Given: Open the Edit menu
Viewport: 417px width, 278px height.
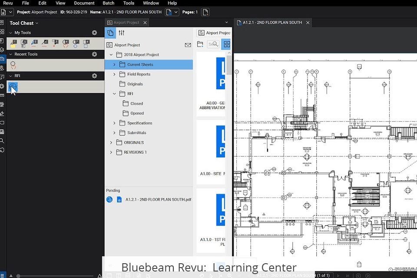Looking at the screenshot, I should tap(42, 3).
